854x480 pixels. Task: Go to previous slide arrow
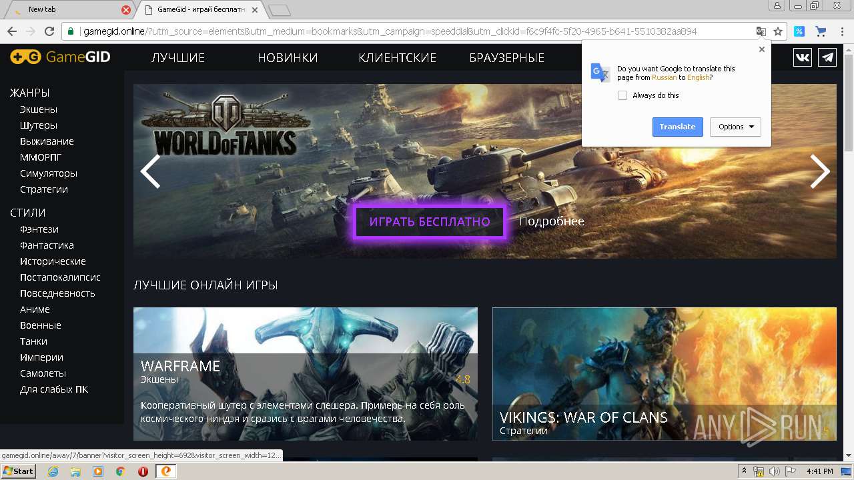tap(150, 171)
